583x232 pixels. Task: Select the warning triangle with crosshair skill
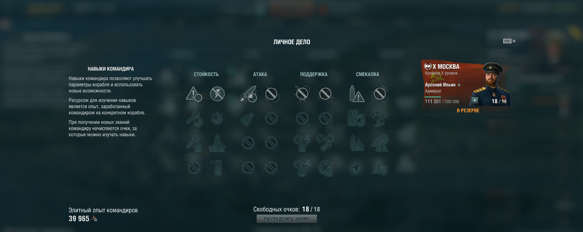click(x=194, y=94)
